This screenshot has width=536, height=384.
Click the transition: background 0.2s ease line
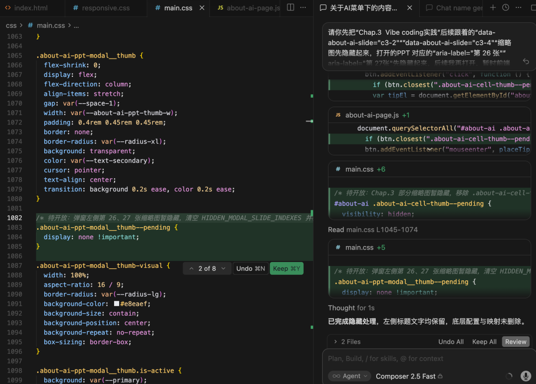[x=139, y=189]
